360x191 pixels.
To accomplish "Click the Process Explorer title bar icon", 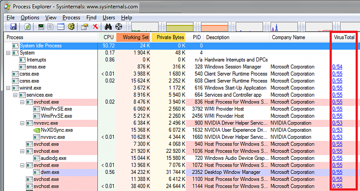I will pos(7,6).
